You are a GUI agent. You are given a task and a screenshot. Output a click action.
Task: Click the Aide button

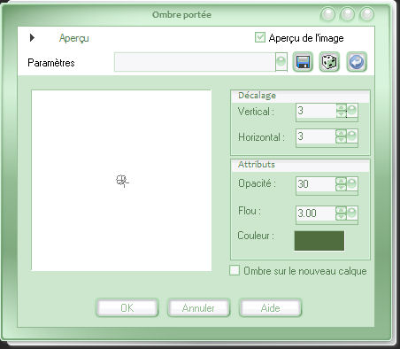(x=270, y=308)
